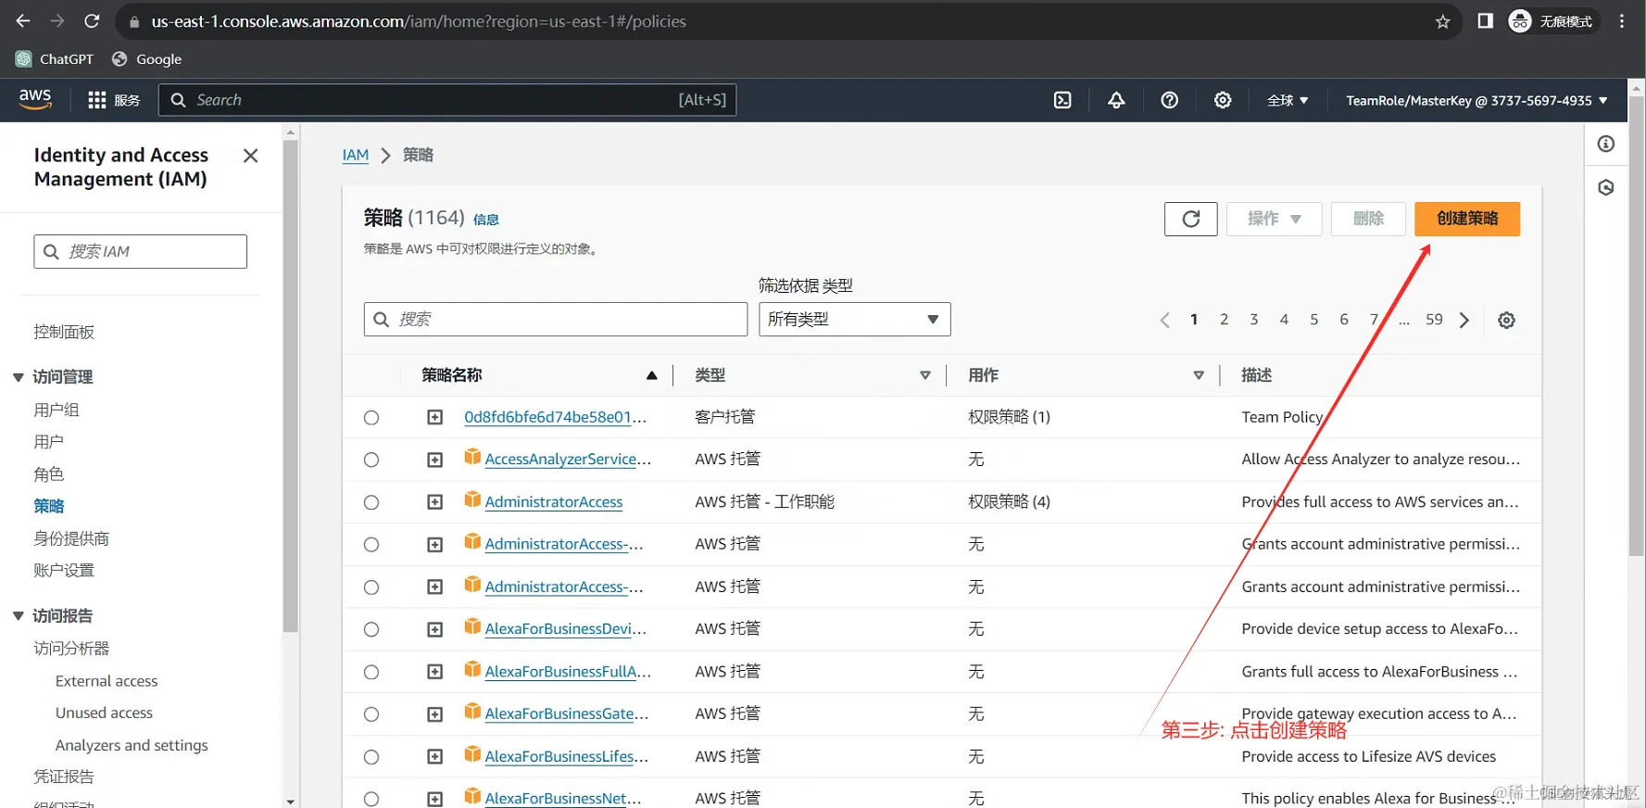Screen dimensions: 1646x808
Task: Select radio for AlexaForBusinessDevi policy
Action: (x=371, y=629)
